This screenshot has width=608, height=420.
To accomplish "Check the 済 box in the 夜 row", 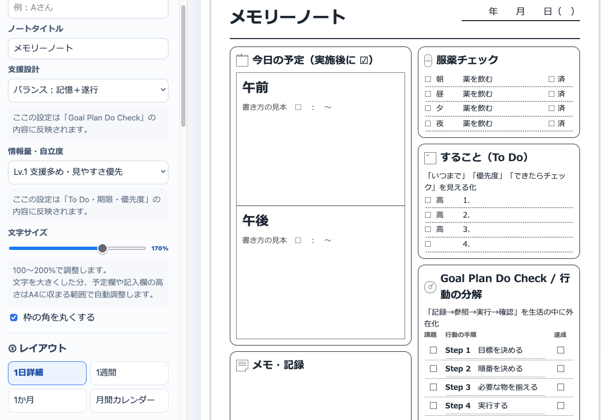I will [x=551, y=123].
